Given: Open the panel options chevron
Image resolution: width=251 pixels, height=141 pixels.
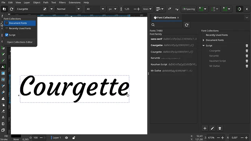Looking at the screenshot, I should coord(247,17).
